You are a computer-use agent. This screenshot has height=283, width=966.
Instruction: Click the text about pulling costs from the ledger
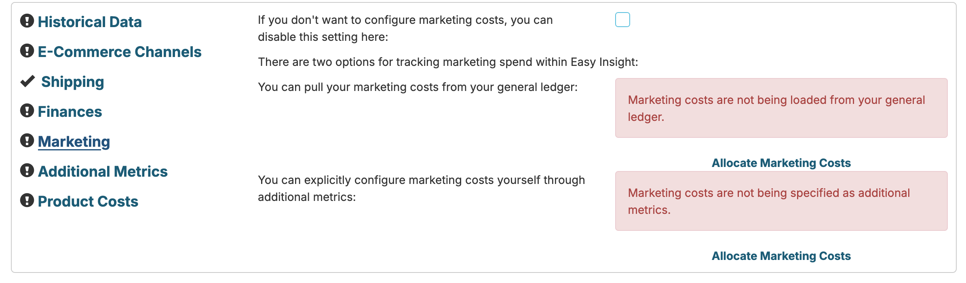point(418,87)
